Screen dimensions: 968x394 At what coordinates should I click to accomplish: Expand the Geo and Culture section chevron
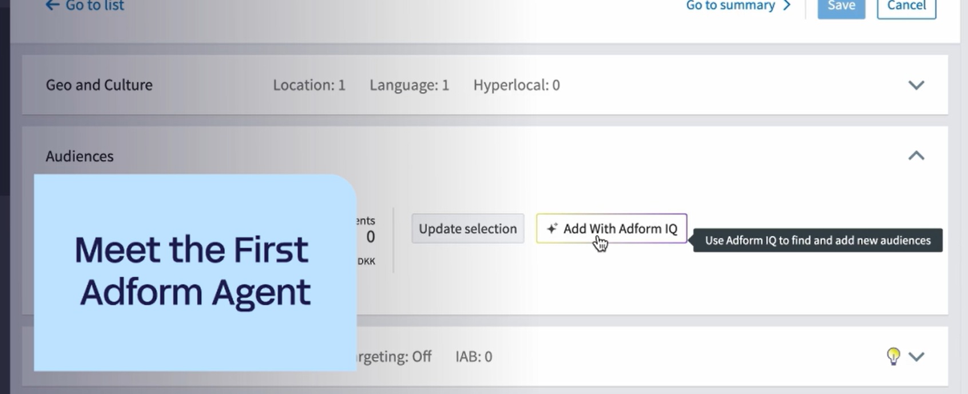(x=916, y=85)
